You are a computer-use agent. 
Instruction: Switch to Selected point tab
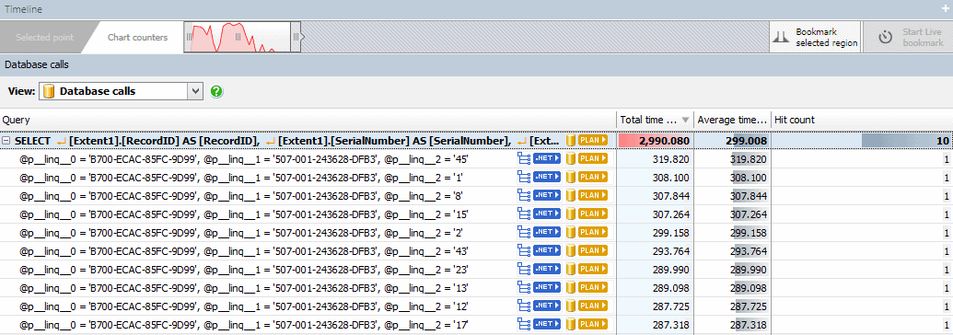(44, 37)
